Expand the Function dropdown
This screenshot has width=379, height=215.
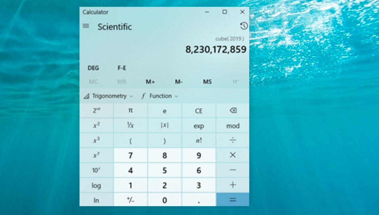coord(159,96)
